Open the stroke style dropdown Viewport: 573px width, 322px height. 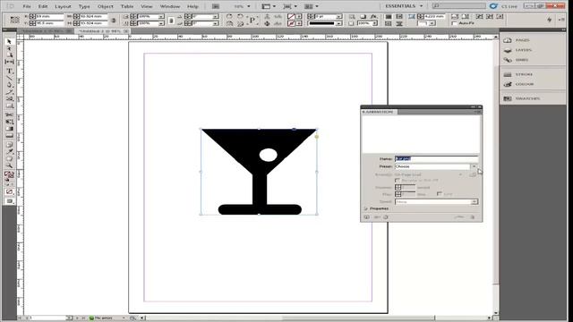pos(338,23)
